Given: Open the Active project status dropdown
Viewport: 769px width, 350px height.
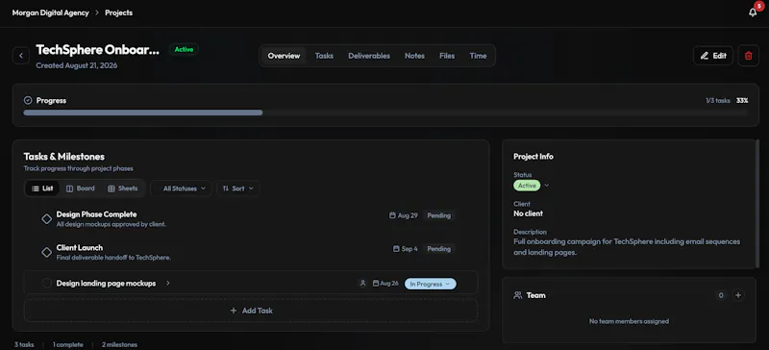Looking at the screenshot, I should 532,186.
